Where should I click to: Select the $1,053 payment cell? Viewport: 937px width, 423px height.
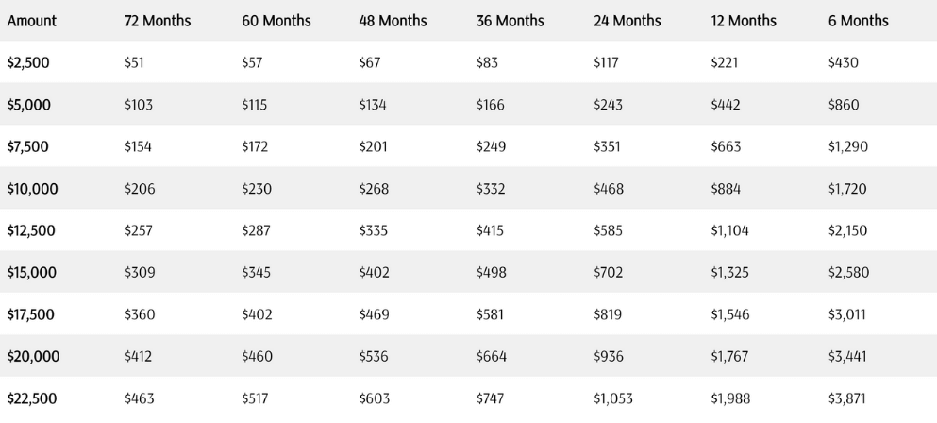click(613, 398)
